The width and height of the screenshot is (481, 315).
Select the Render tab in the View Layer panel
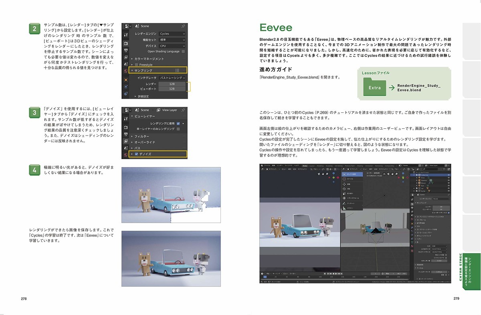pyautogui.click(x=126, y=128)
